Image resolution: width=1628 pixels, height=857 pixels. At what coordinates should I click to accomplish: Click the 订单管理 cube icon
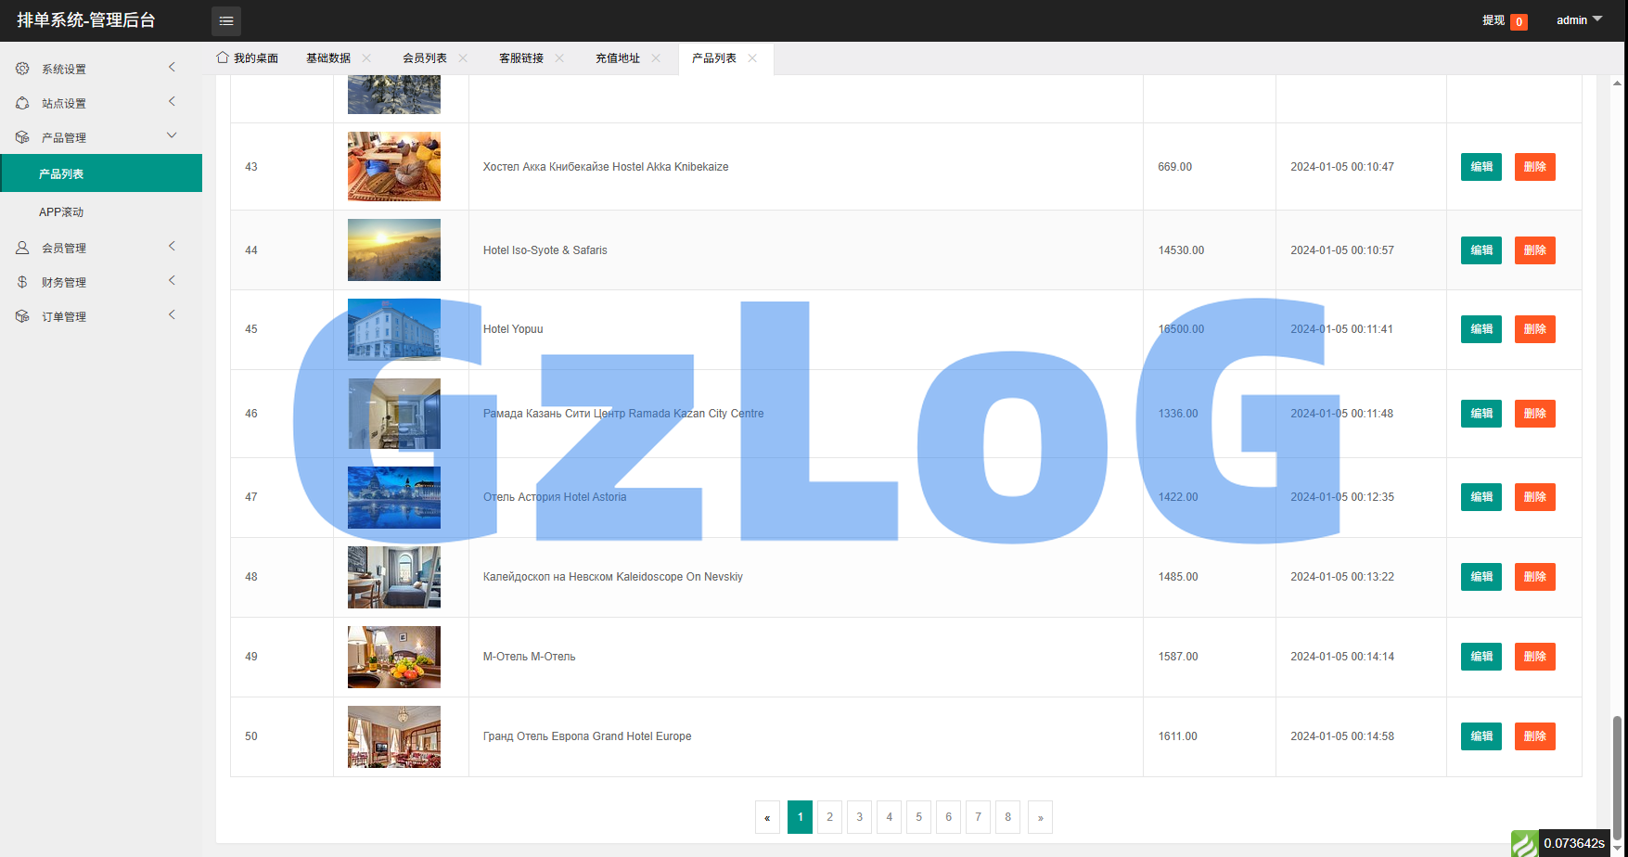[22, 316]
